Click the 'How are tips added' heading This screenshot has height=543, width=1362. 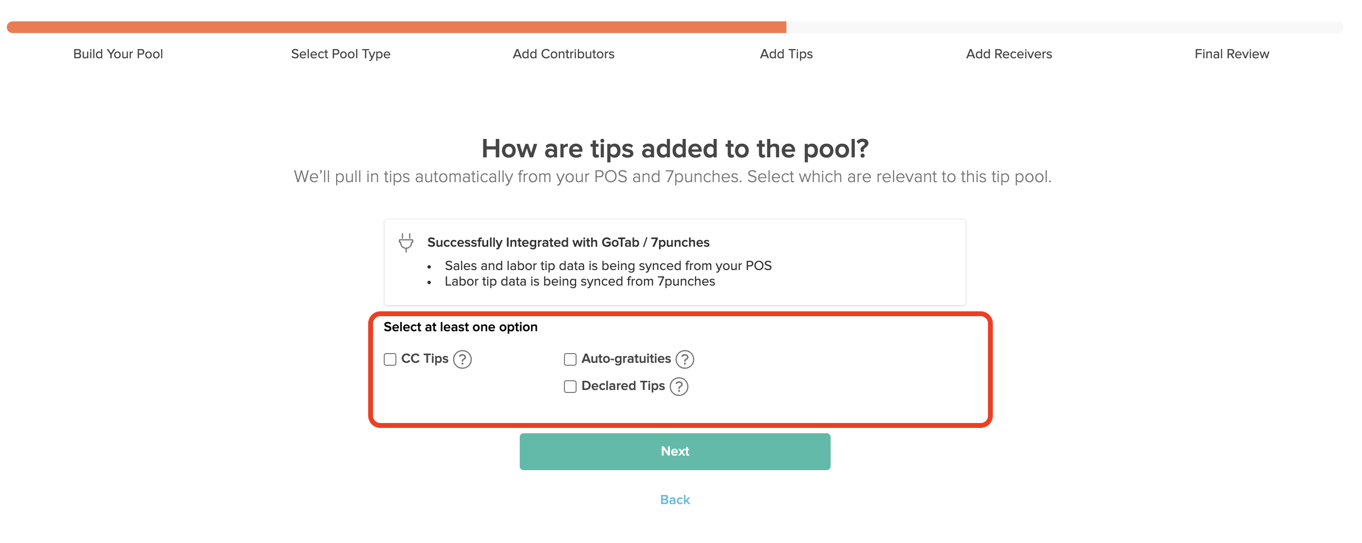tap(675, 149)
